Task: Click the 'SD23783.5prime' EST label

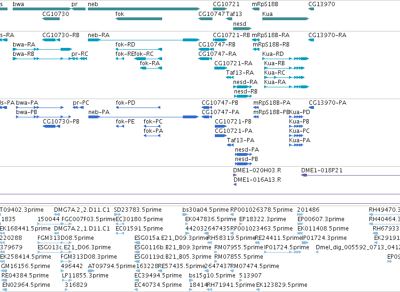Action: pos(138,210)
